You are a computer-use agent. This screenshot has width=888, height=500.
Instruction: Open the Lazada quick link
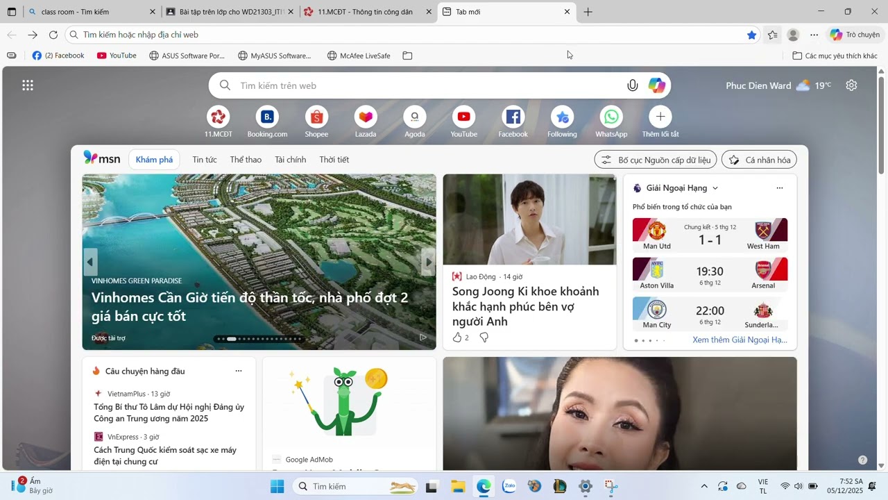point(366,122)
